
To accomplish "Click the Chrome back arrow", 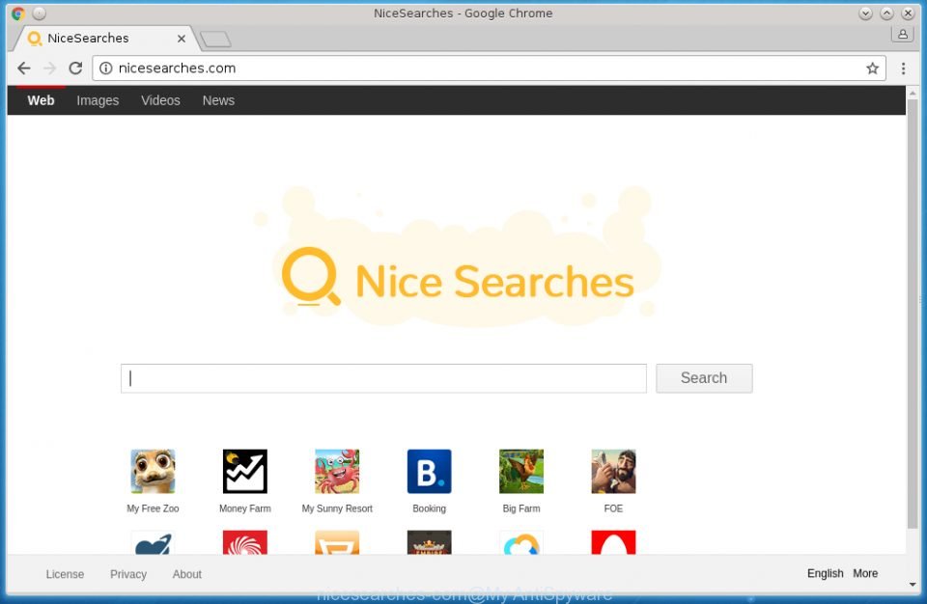I will (x=23, y=68).
